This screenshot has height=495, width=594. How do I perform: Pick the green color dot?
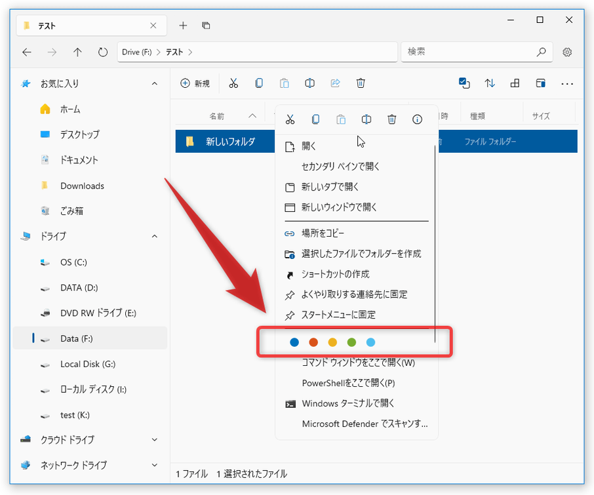coord(351,342)
